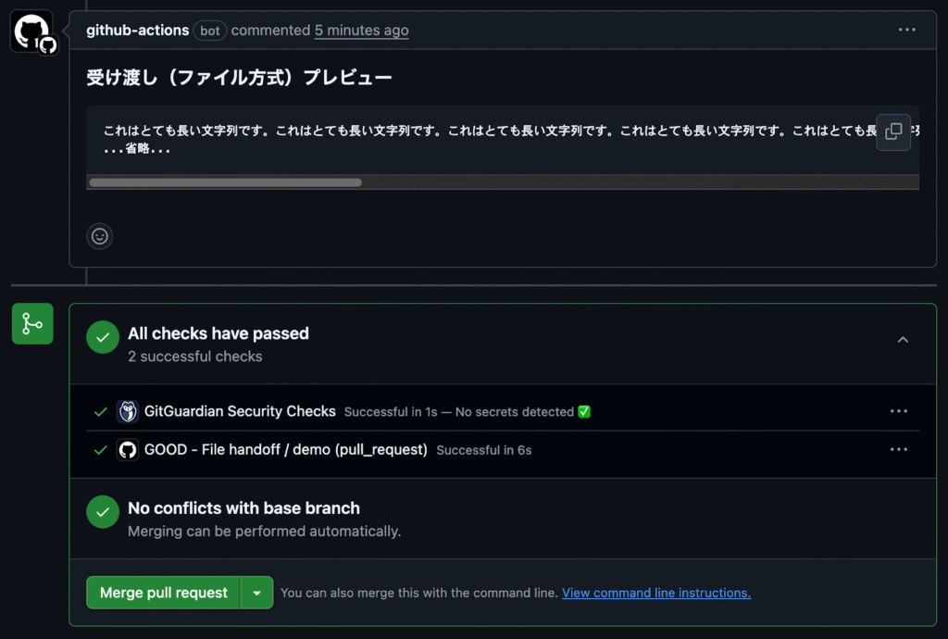The width and height of the screenshot is (948, 639).
Task: Open File handoff check options menu
Action: [x=898, y=450]
